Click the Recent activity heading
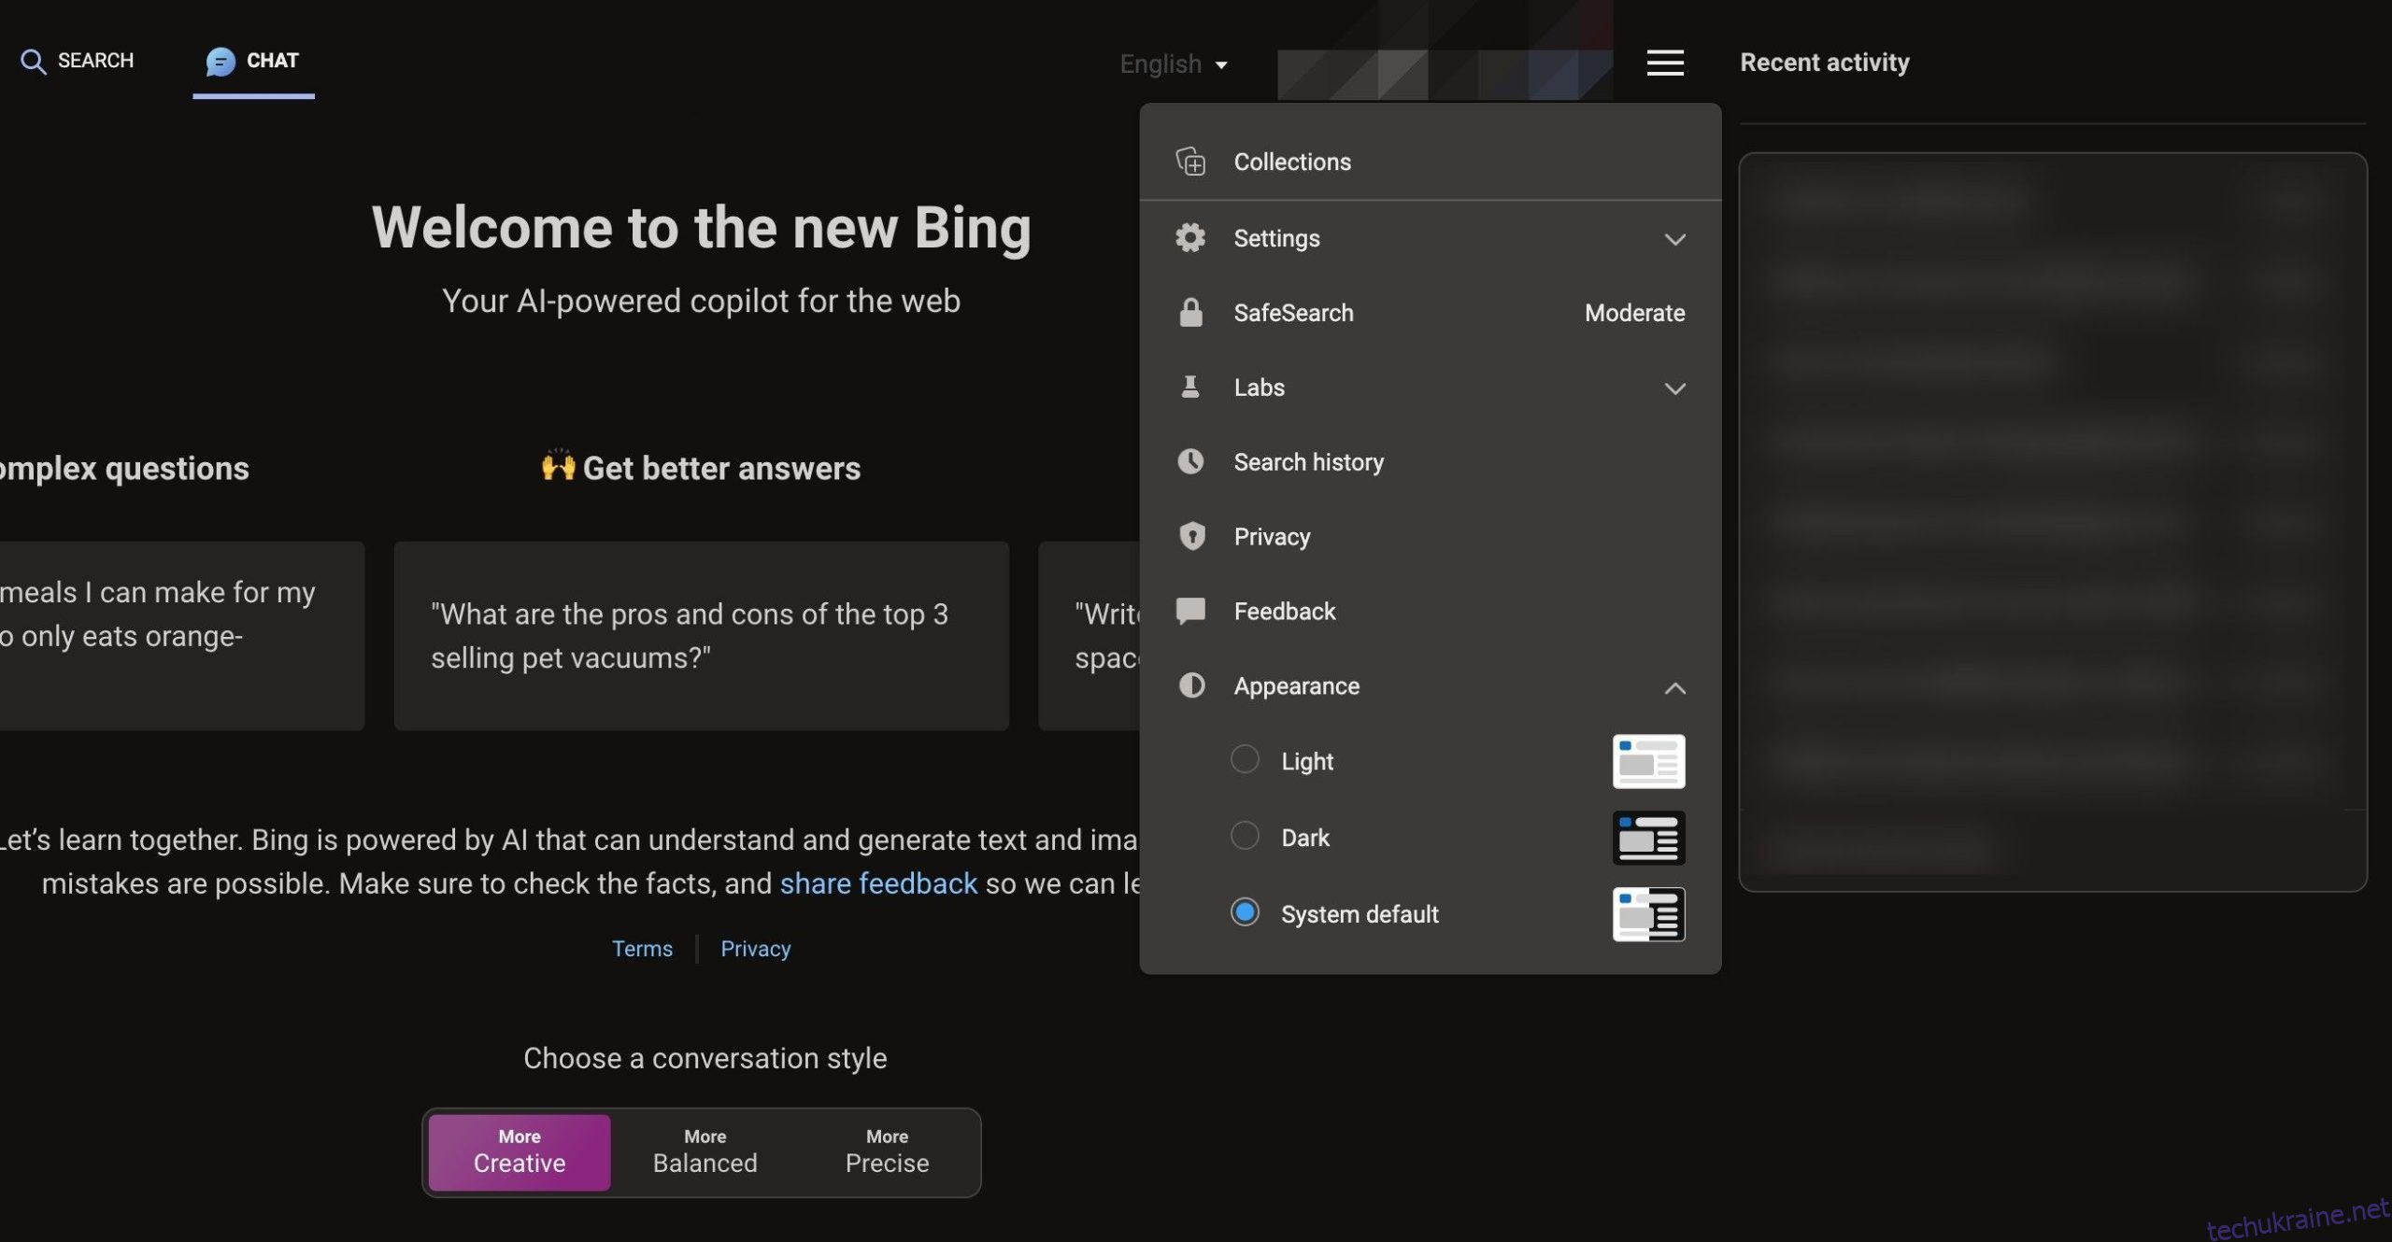Screen dimensions: 2392x1242 click(1824, 63)
